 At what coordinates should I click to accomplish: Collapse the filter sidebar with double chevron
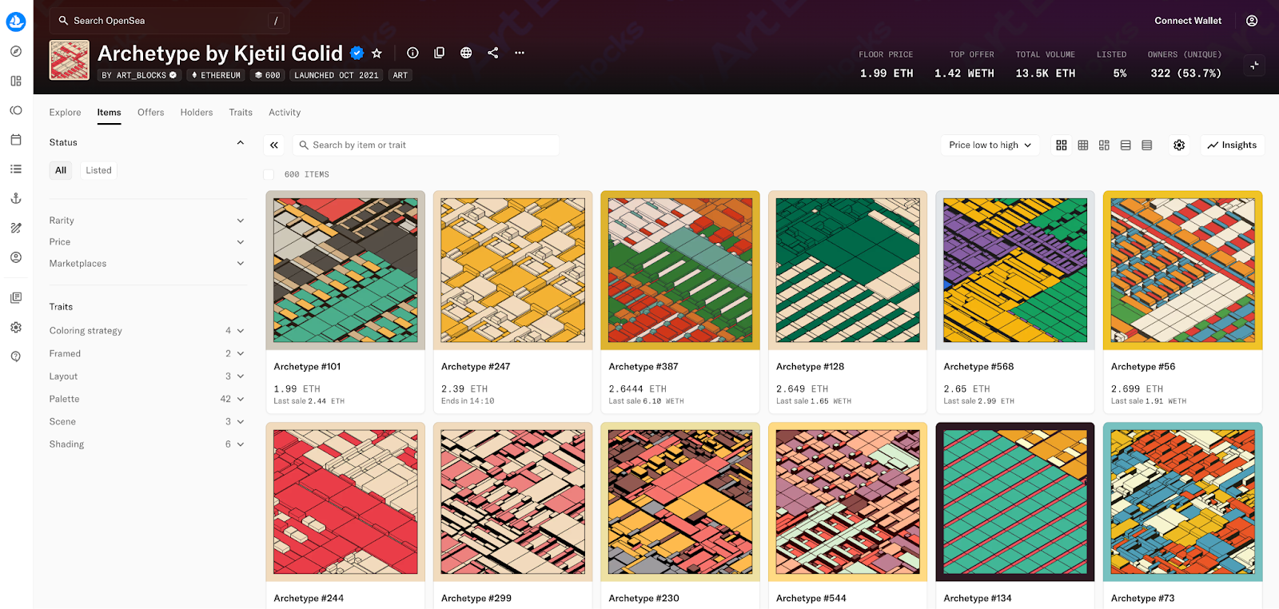[x=274, y=145]
